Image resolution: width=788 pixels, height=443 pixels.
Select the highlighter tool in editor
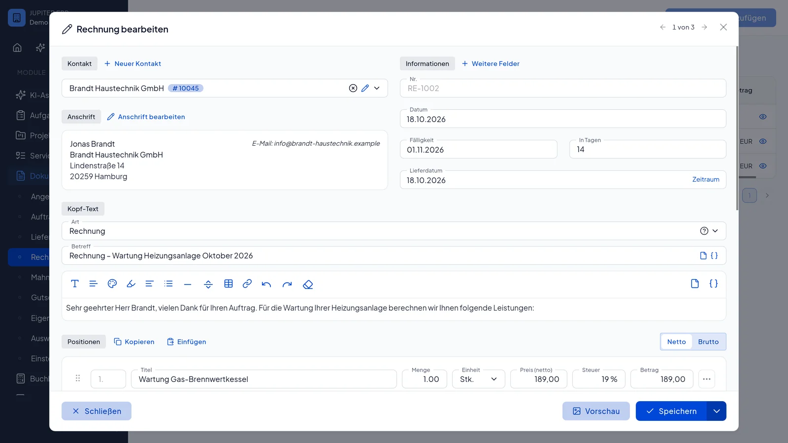[x=131, y=284]
